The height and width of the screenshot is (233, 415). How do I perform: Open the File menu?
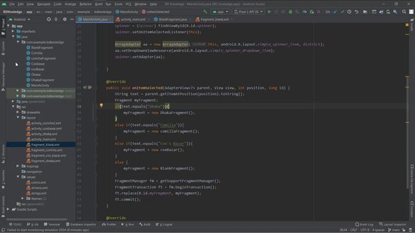(12, 4)
